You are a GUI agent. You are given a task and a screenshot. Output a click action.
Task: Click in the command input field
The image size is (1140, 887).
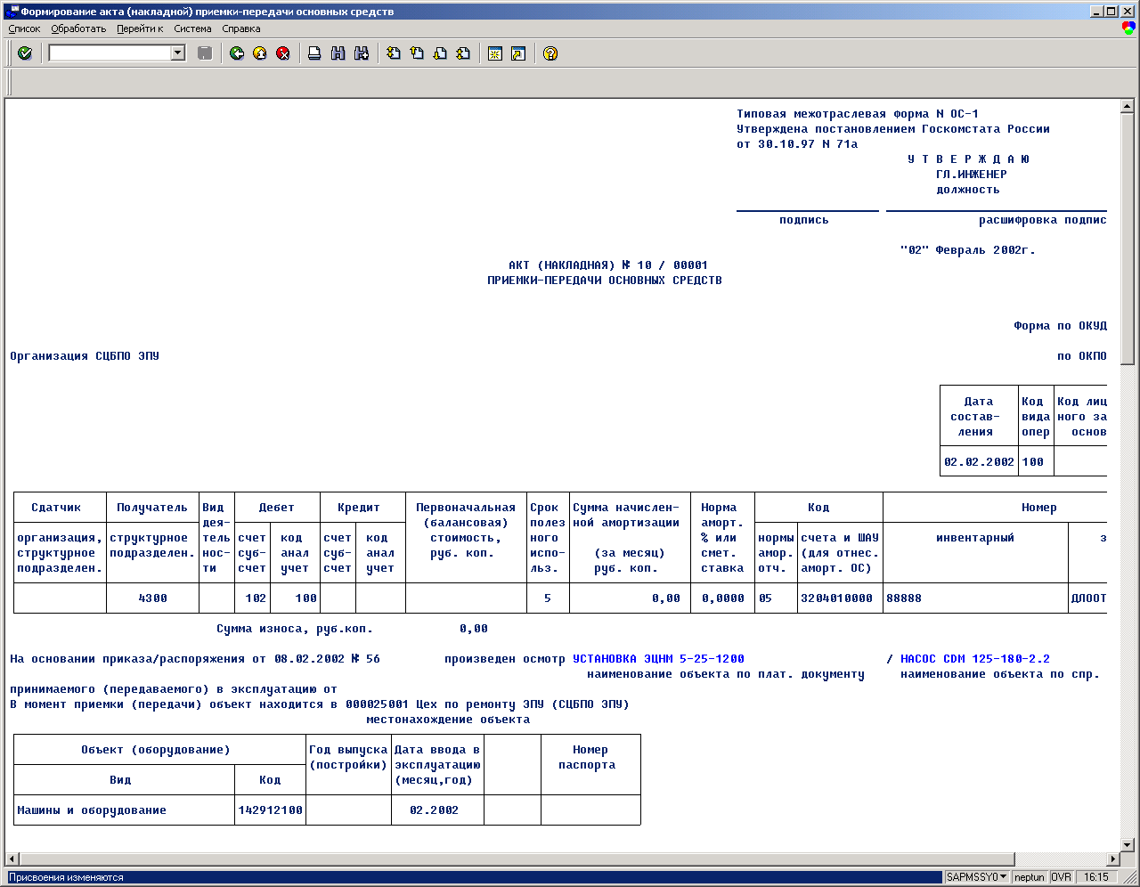(x=109, y=53)
